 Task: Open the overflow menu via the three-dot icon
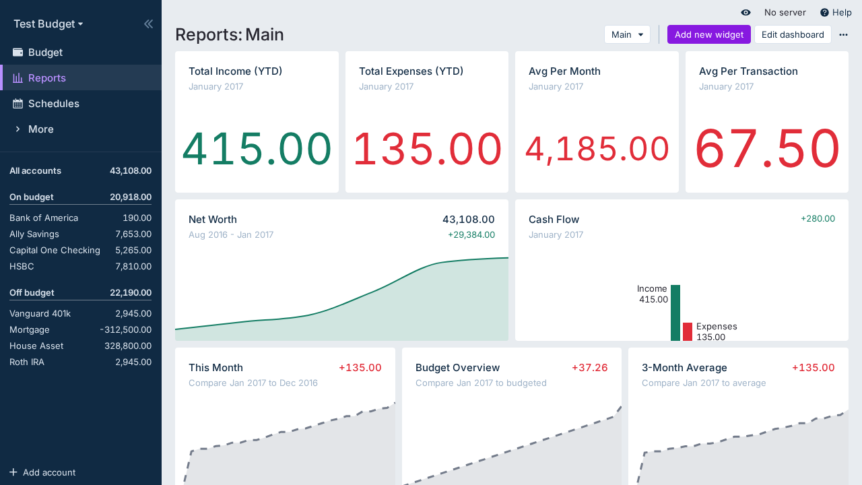click(x=843, y=34)
